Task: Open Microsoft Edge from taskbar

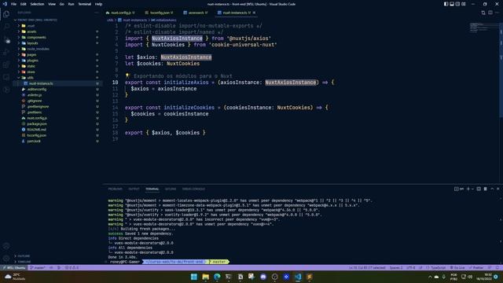Action: pyautogui.click(x=217, y=277)
